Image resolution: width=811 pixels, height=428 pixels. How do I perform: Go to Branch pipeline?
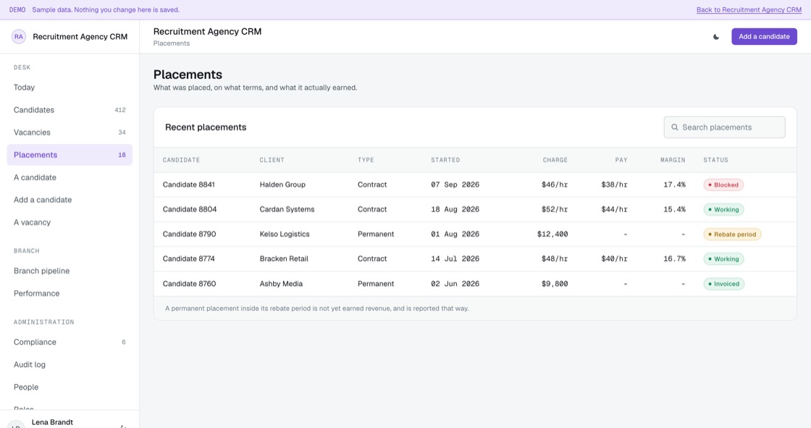[70, 271]
